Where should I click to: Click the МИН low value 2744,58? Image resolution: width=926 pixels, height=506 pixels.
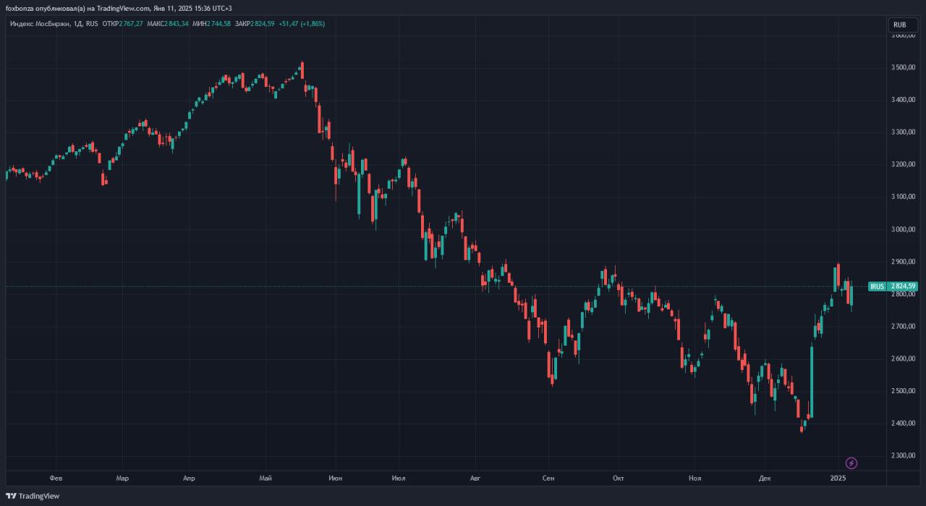pos(218,24)
